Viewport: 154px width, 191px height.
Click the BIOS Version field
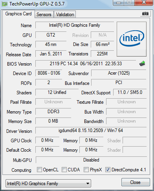[x=86, y=64]
